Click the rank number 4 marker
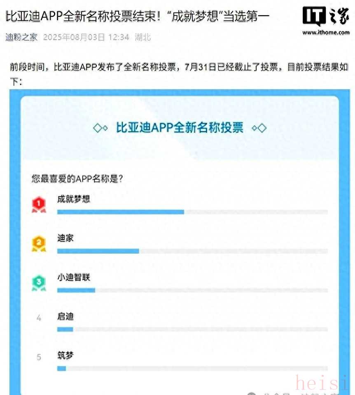The height and width of the screenshot is (395, 355). coord(39,318)
